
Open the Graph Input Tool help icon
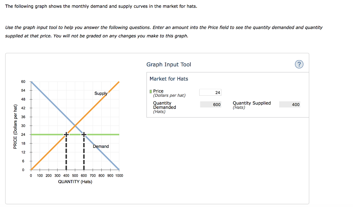(x=299, y=64)
